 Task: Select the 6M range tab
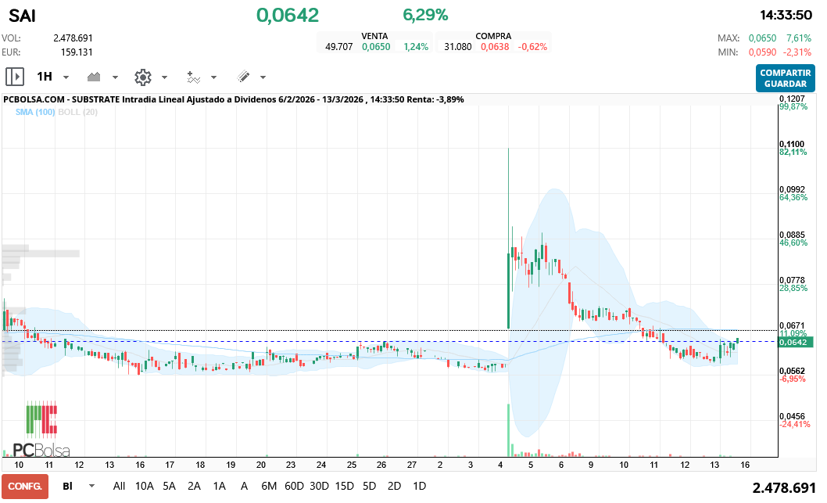click(x=269, y=486)
